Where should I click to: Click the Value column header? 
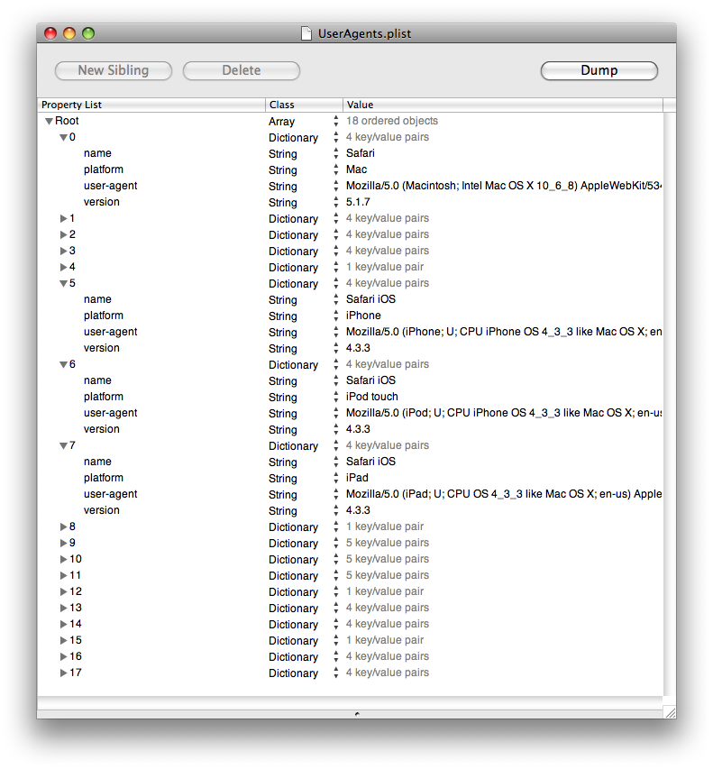503,105
